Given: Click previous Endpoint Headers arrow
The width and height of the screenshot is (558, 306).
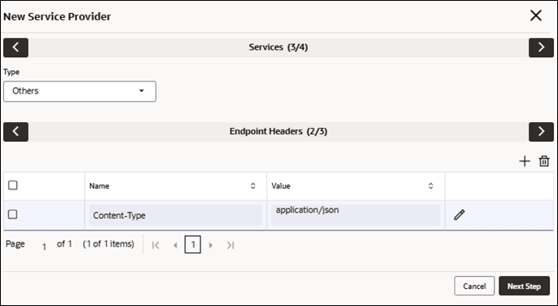Looking at the screenshot, I should (x=15, y=132).
